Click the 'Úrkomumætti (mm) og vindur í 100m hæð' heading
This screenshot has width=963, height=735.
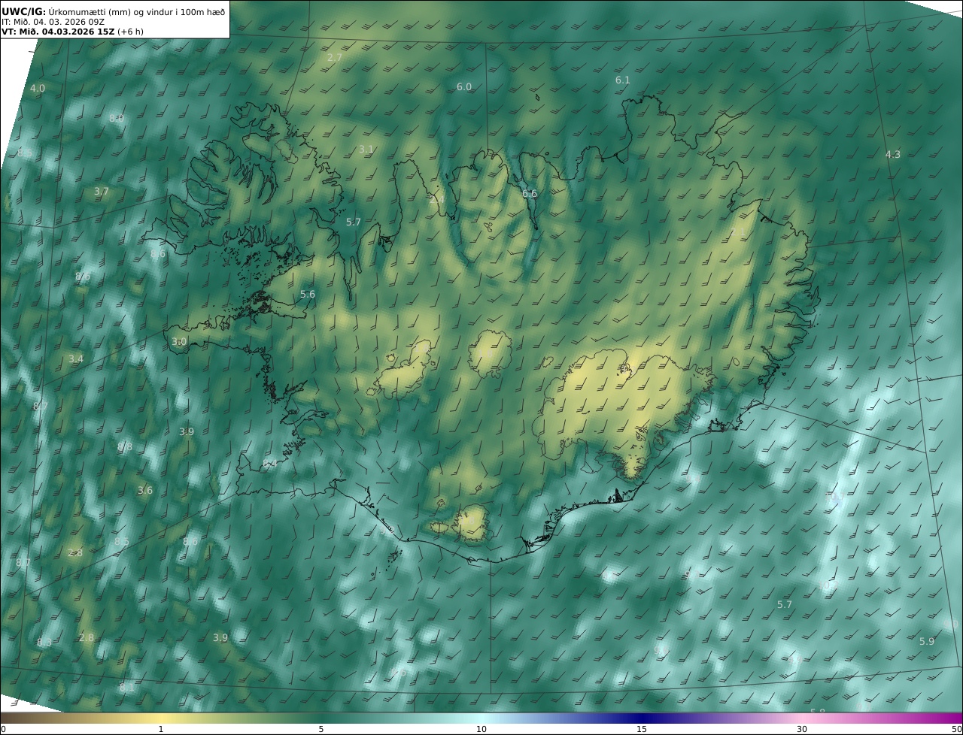click(x=137, y=11)
